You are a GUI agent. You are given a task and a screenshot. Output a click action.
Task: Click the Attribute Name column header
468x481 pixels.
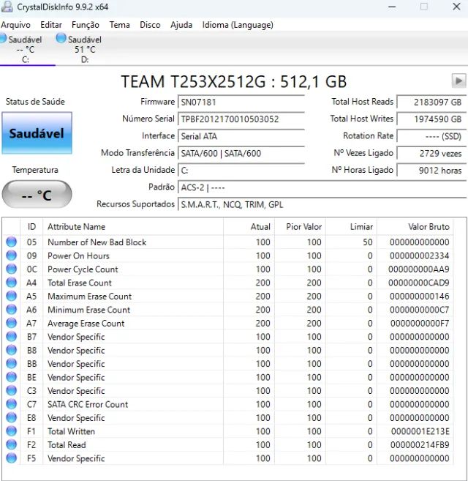(133, 227)
